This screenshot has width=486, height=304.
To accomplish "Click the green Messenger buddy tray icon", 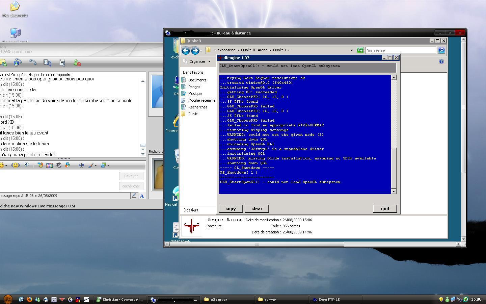I will [x=447, y=299].
